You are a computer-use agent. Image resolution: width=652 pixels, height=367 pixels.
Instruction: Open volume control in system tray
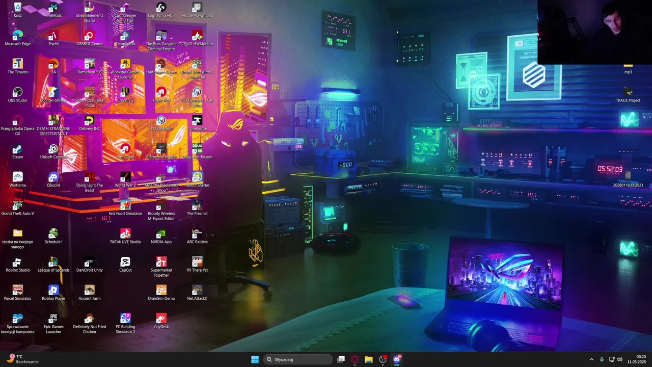coord(620,359)
